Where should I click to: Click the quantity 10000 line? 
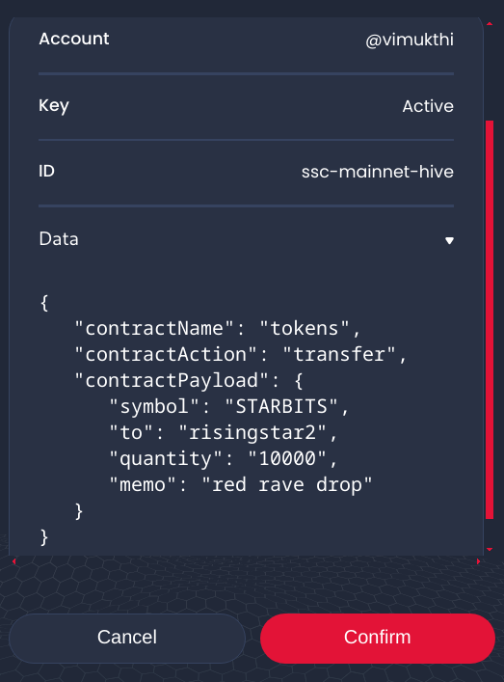pos(223,459)
